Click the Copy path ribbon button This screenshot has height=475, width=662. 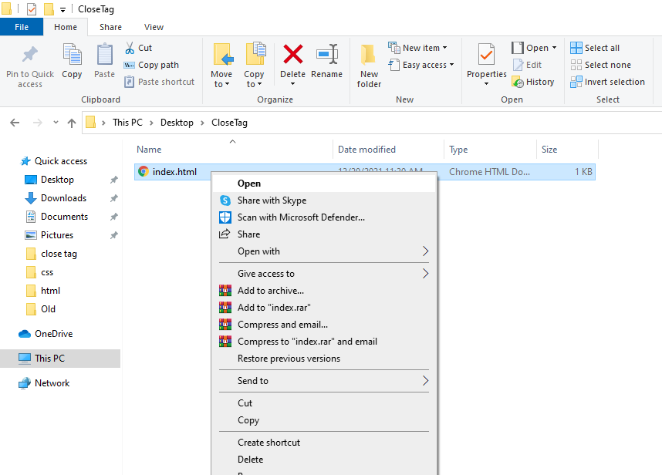[x=151, y=65]
